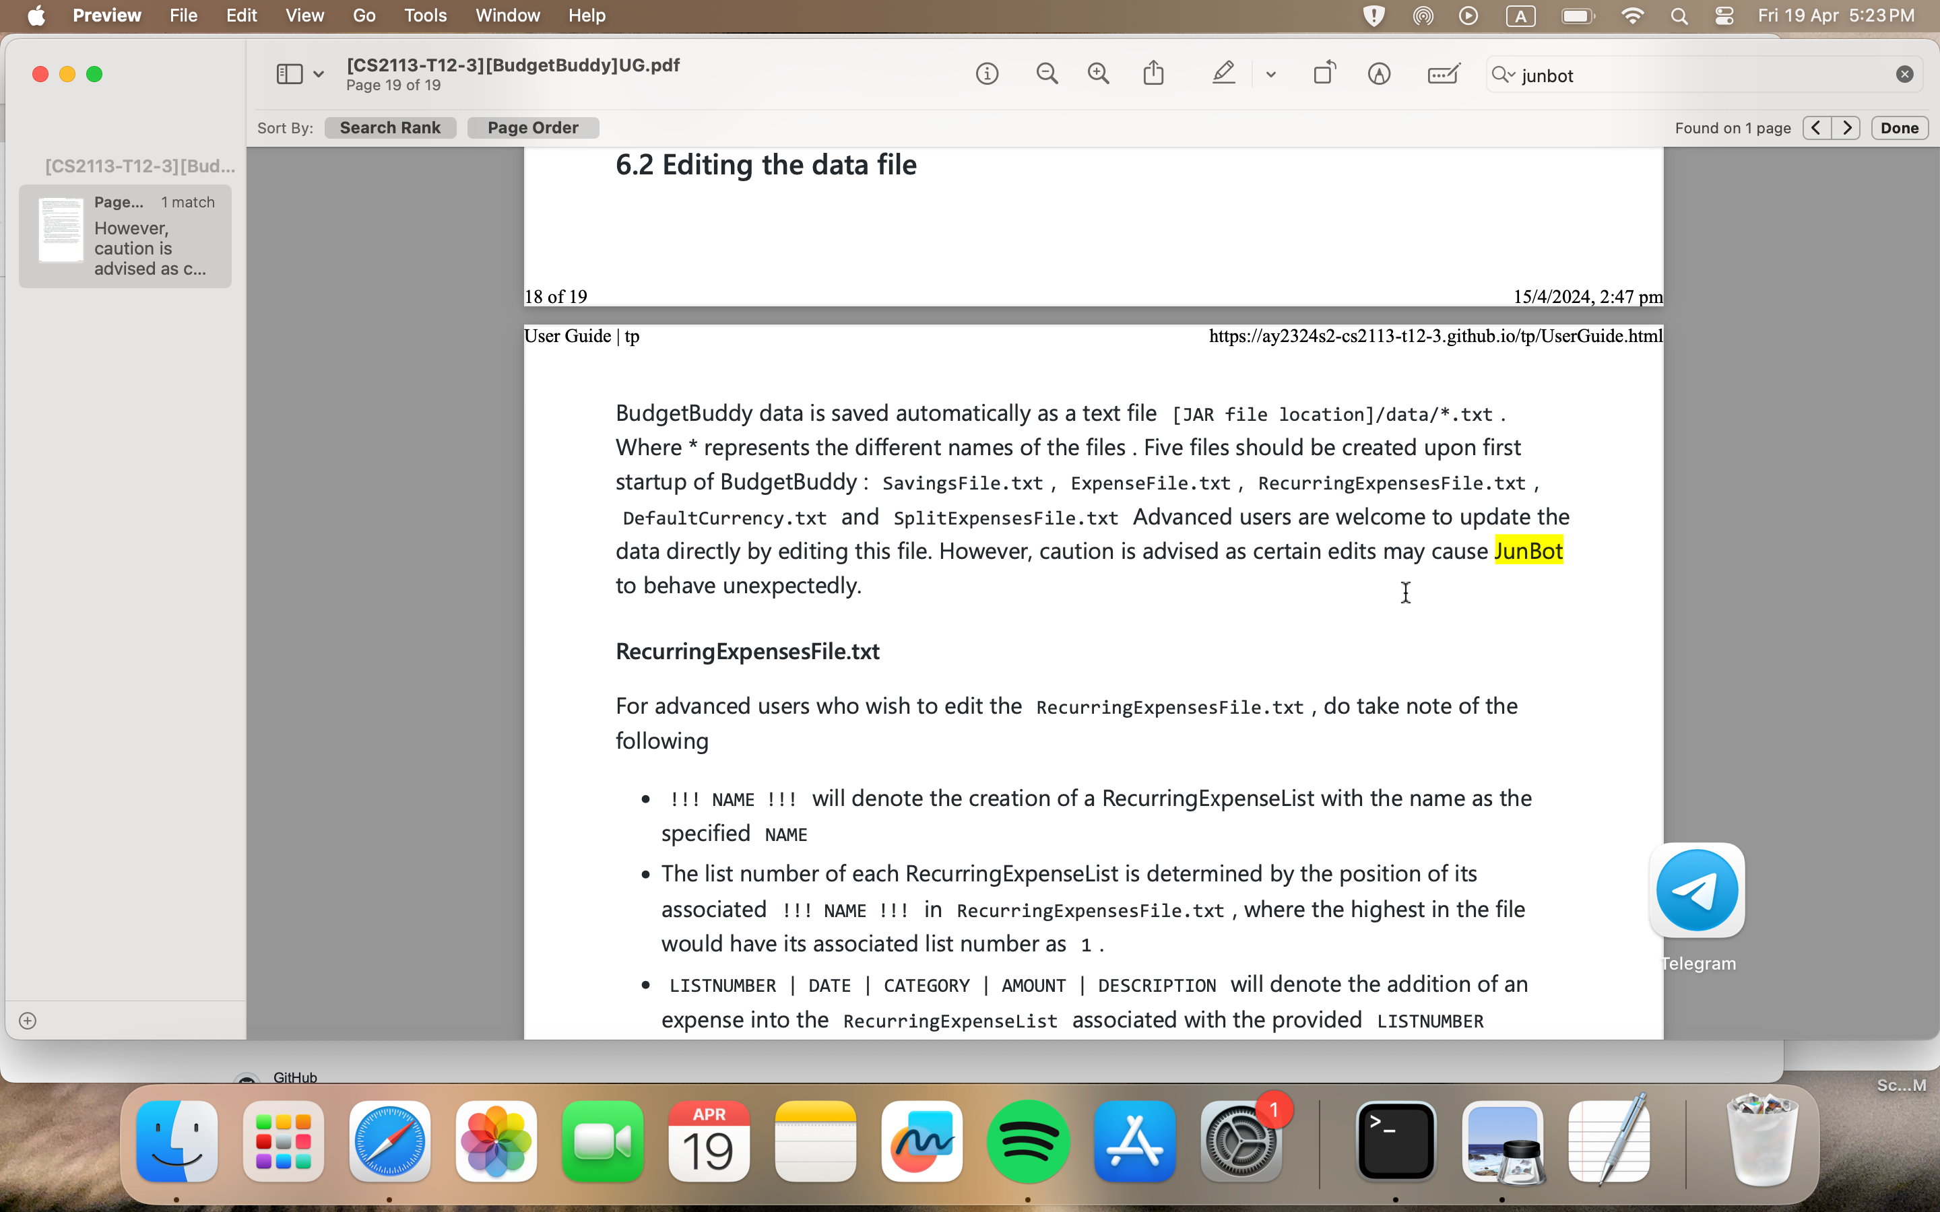Open search options magnifier dropdown
The width and height of the screenshot is (1940, 1212).
pos(1503,75)
